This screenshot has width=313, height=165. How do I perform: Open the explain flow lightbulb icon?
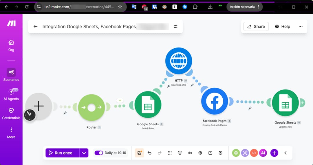(x=180, y=153)
